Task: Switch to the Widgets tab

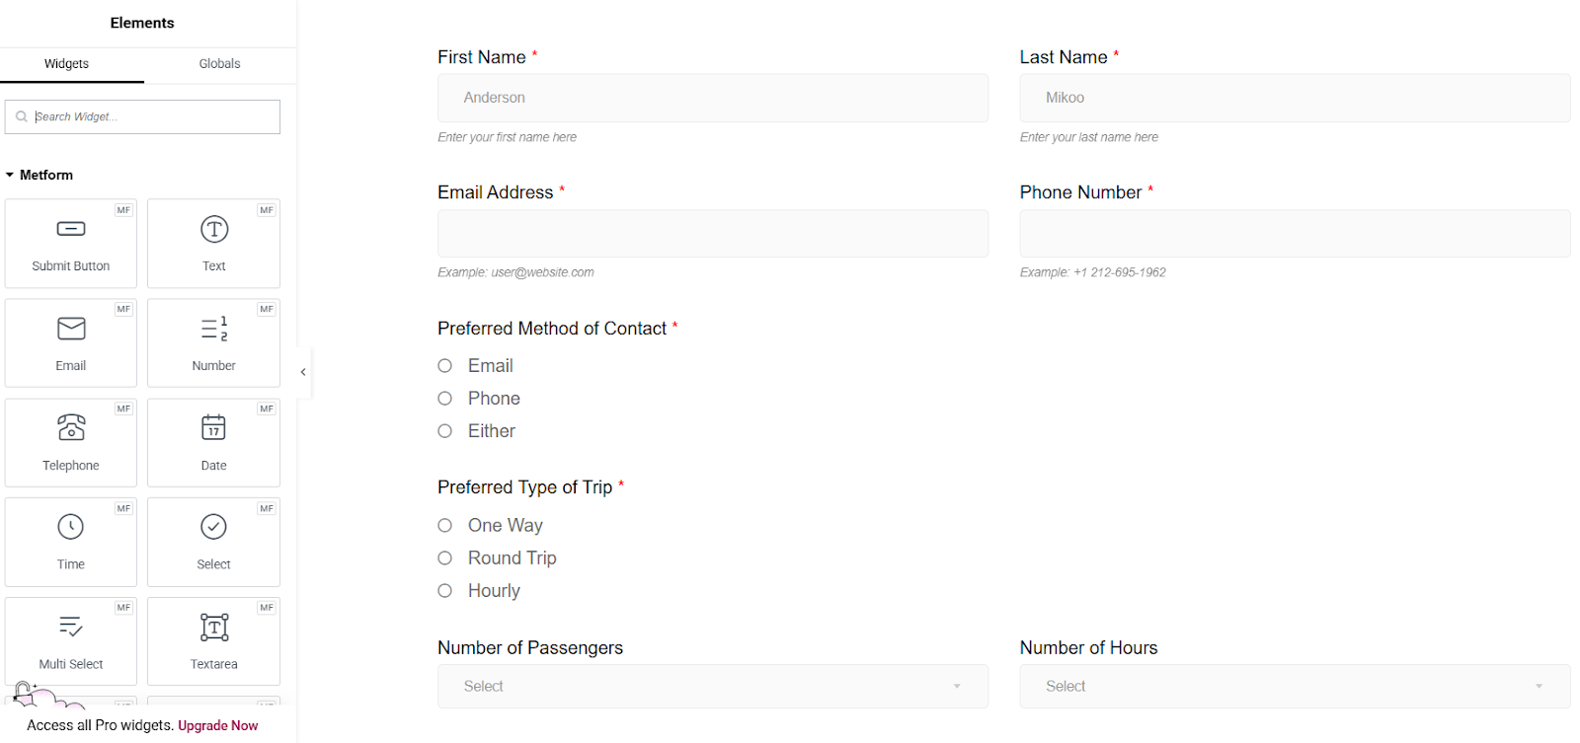Action: coord(66,64)
